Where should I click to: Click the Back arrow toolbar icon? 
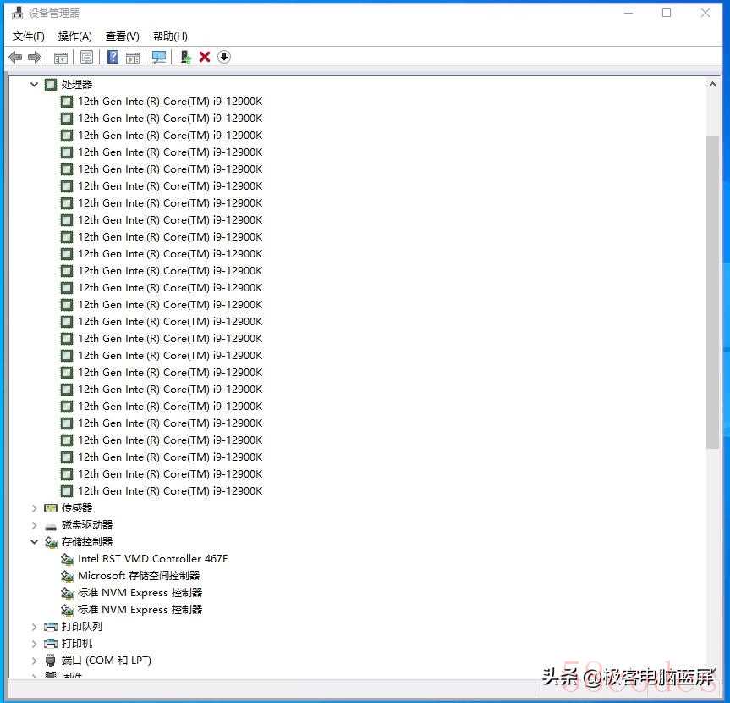(x=15, y=58)
